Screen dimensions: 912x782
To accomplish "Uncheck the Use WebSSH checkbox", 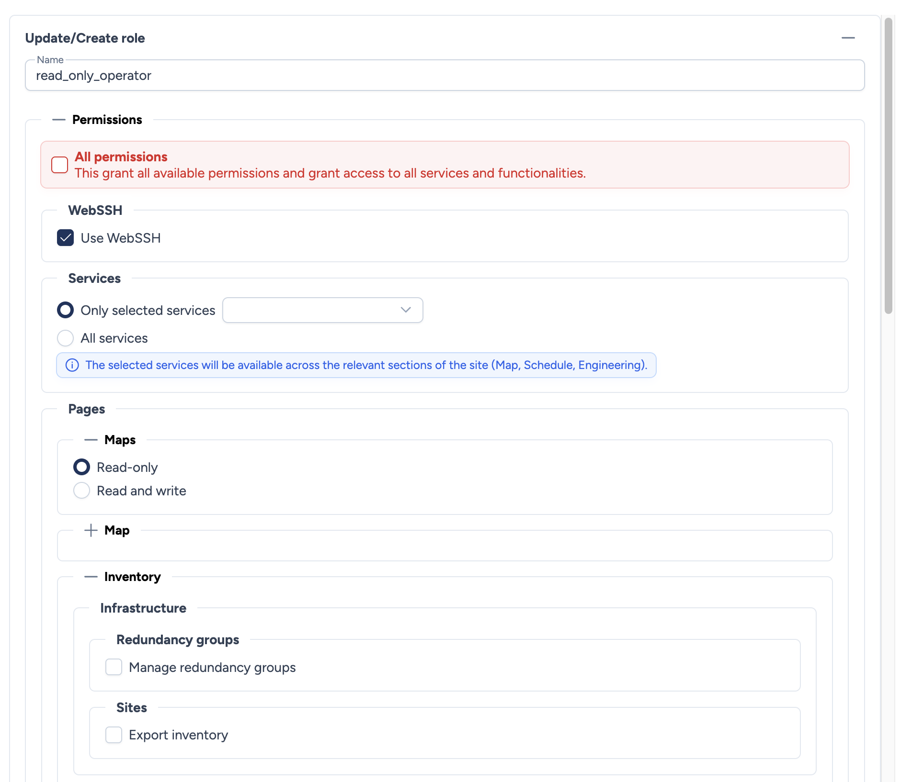I will pos(66,238).
